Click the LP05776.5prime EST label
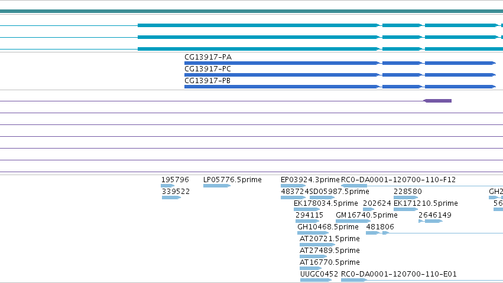The width and height of the screenshot is (503, 283). [x=232, y=180]
